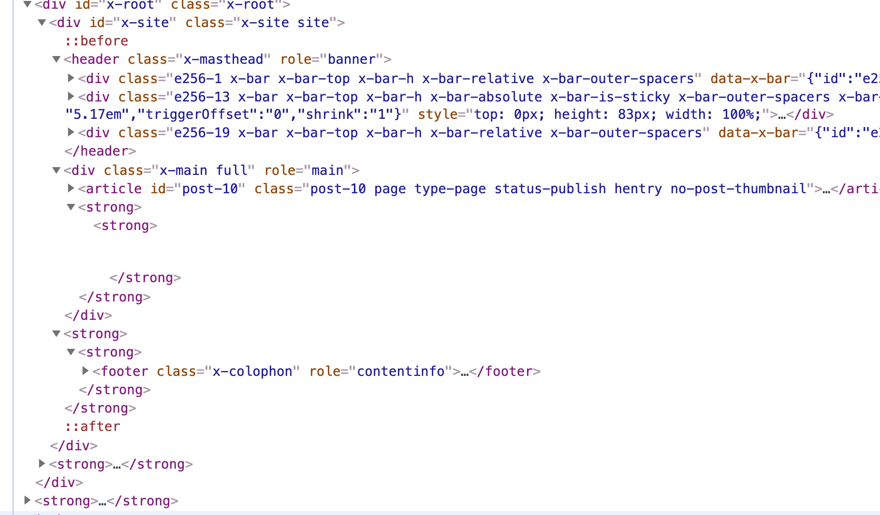Select the ::after pseudo-element line
880x515 pixels.
point(93,427)
